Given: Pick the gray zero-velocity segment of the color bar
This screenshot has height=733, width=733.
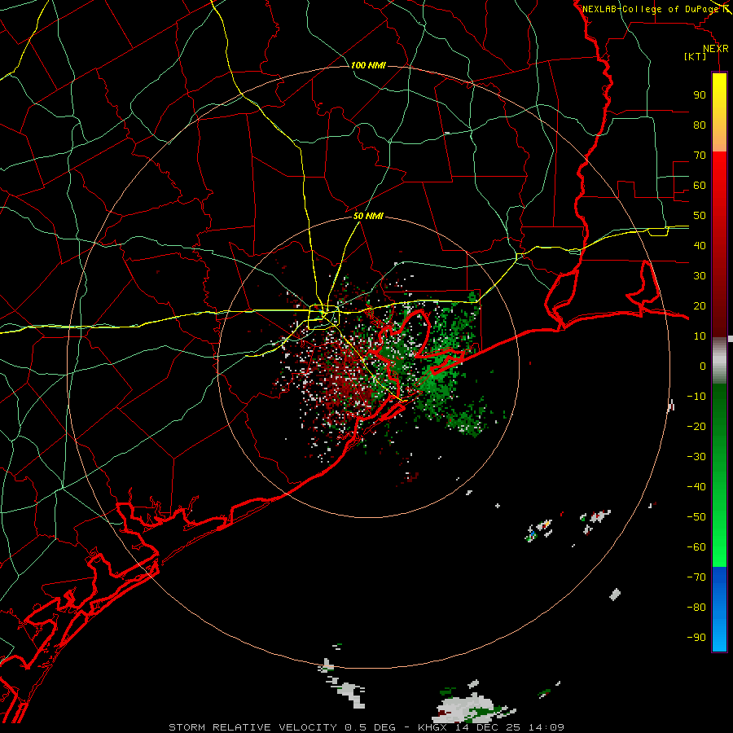Looking at the screenshot, I should 719,360.
